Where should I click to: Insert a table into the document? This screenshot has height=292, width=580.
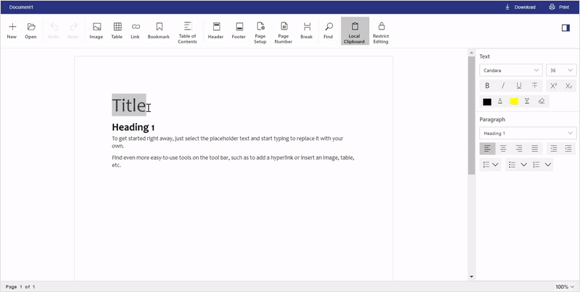pos(117,30)
